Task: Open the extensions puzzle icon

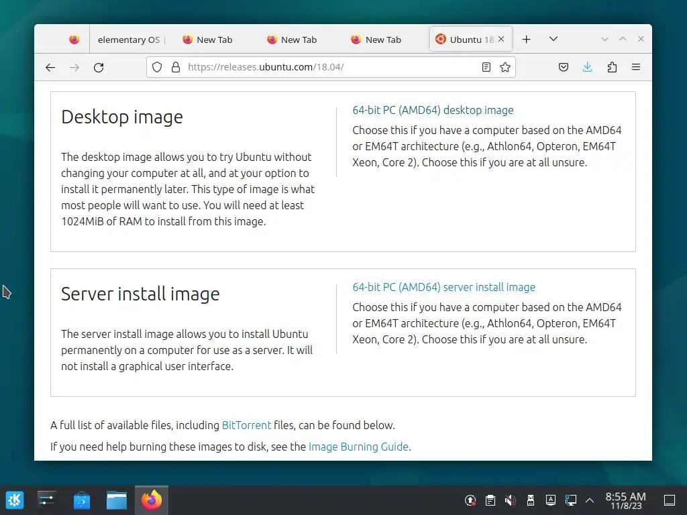Action: pos(612,67)
